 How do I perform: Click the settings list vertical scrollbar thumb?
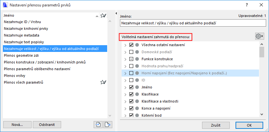(262, 51)
